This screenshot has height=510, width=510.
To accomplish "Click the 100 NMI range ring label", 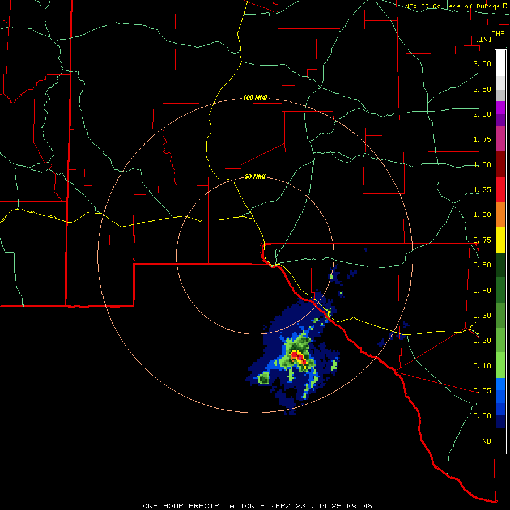I will click(255, 97).
